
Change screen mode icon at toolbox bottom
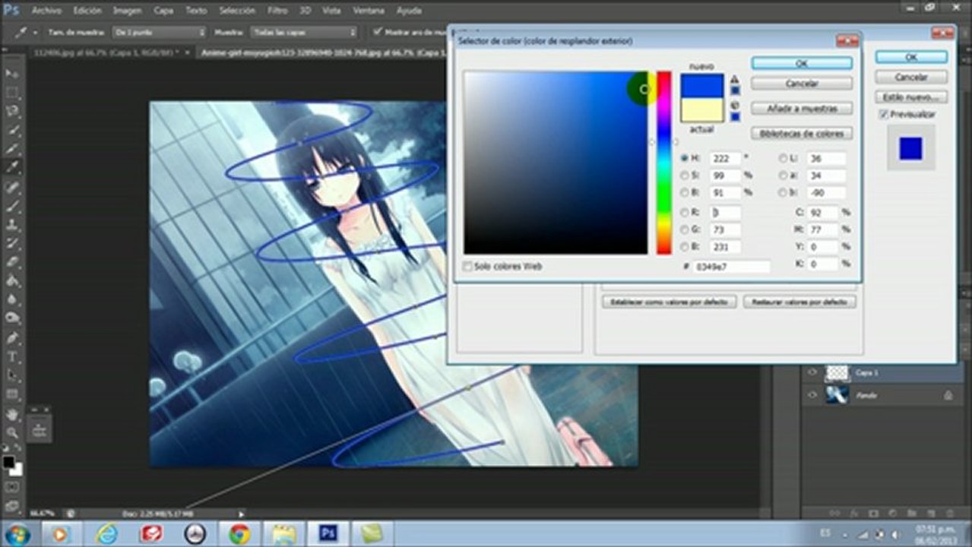[x=12, y=504]
